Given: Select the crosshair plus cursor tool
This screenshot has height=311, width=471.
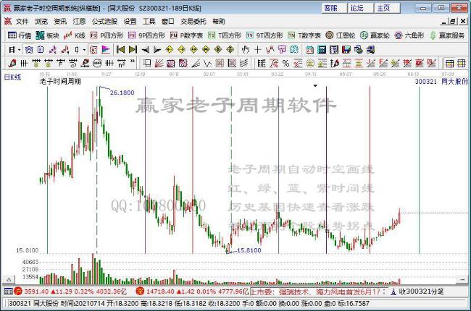Looking at the screenshot, I should pyautogui.click(x=258, y=49).
